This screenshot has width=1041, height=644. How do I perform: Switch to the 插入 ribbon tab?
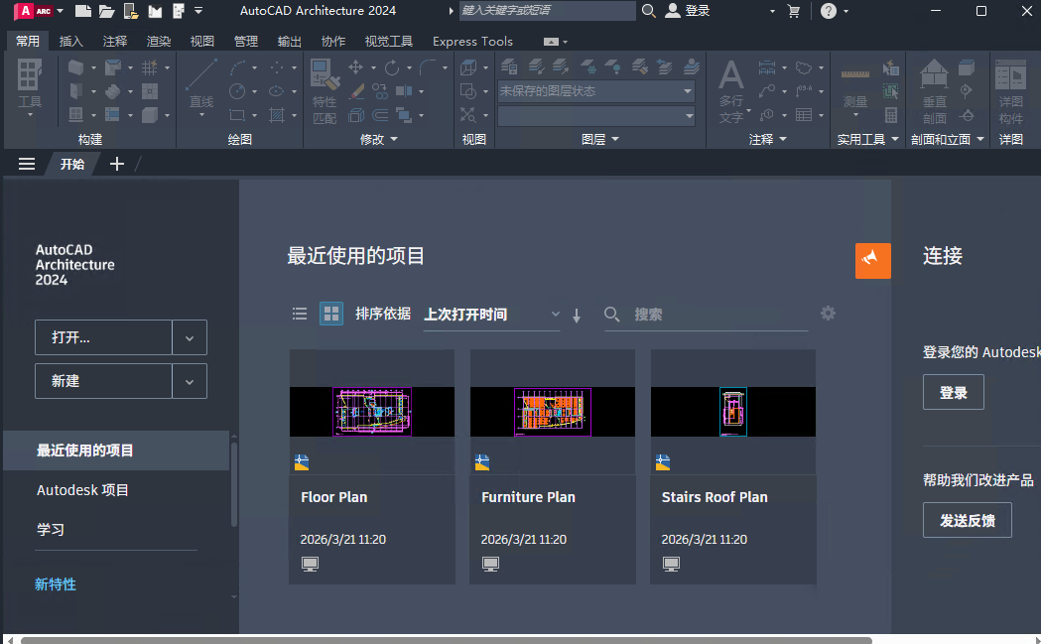click(x=71, y=41)
